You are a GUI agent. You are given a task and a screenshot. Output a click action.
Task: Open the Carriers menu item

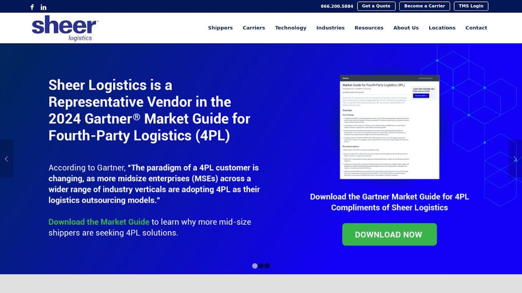pos(254,28)
